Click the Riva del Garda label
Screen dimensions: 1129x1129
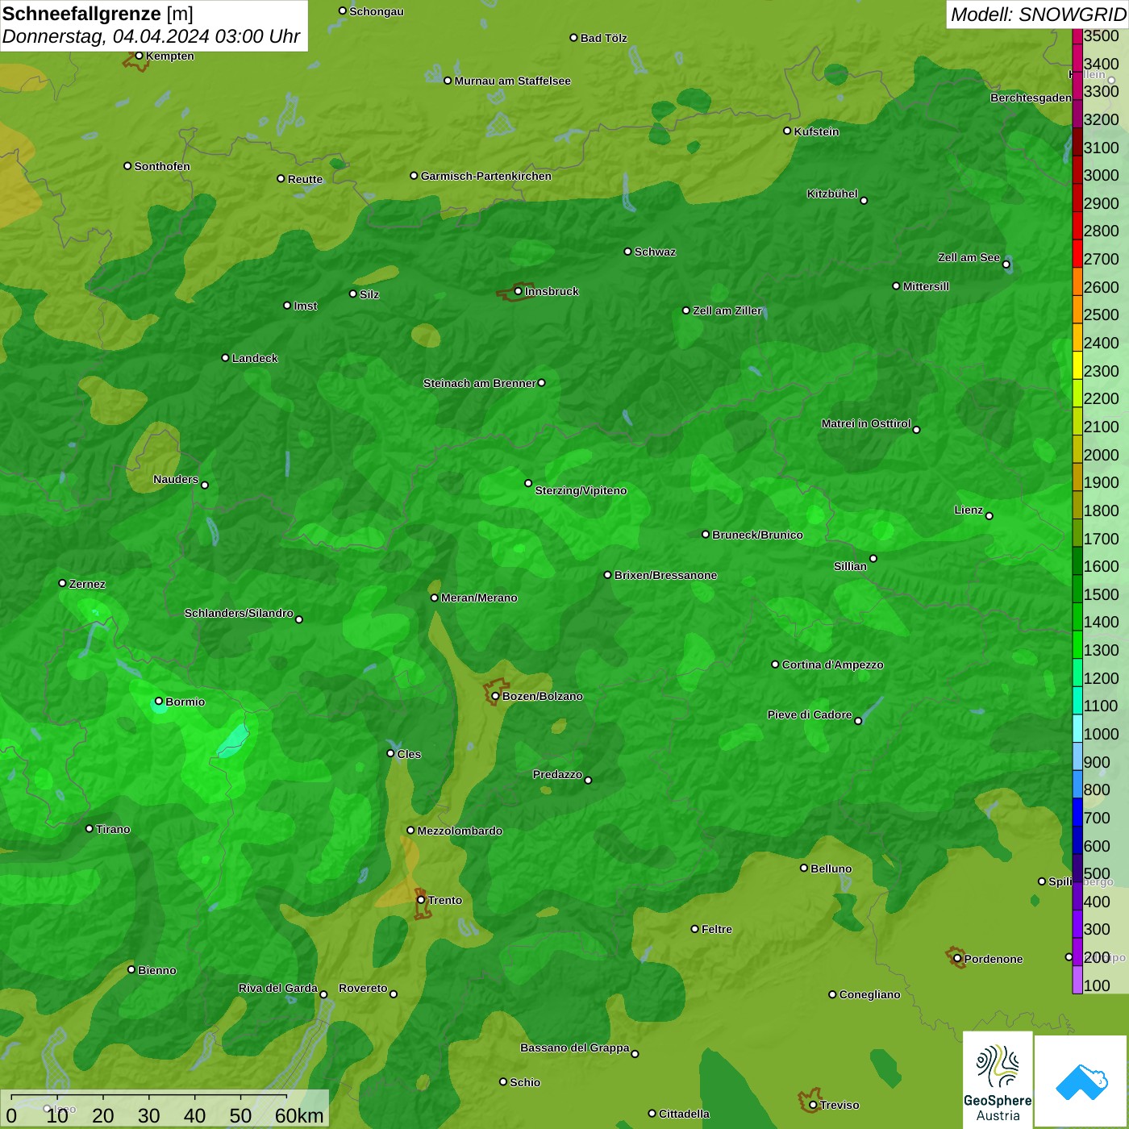click(x=278, y=988)
